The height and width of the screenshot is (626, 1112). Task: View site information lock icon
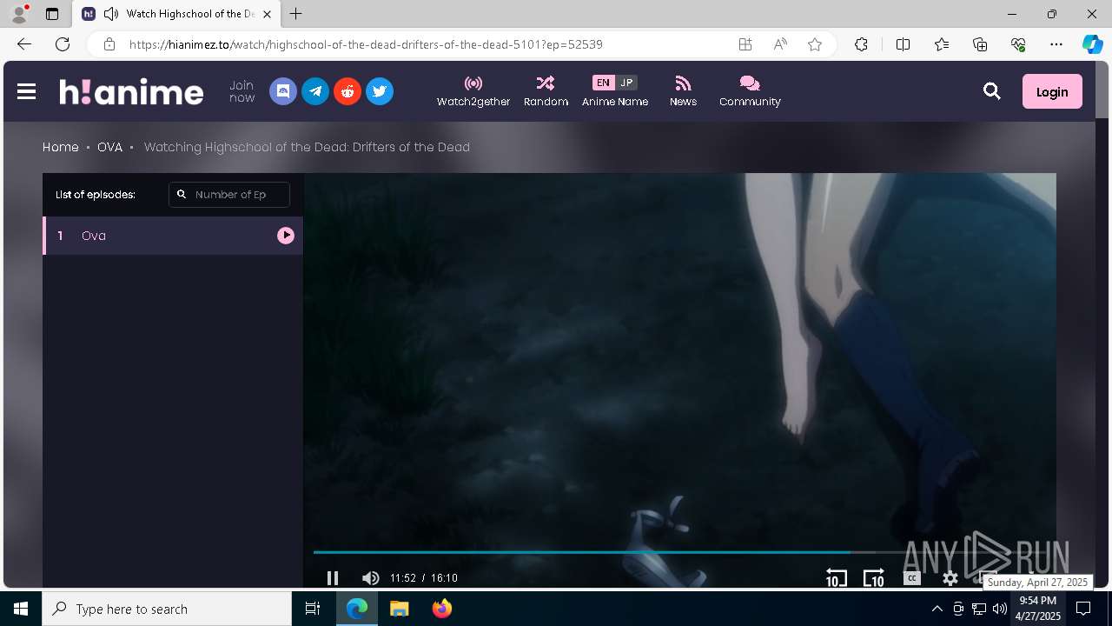tap(109, 44)
